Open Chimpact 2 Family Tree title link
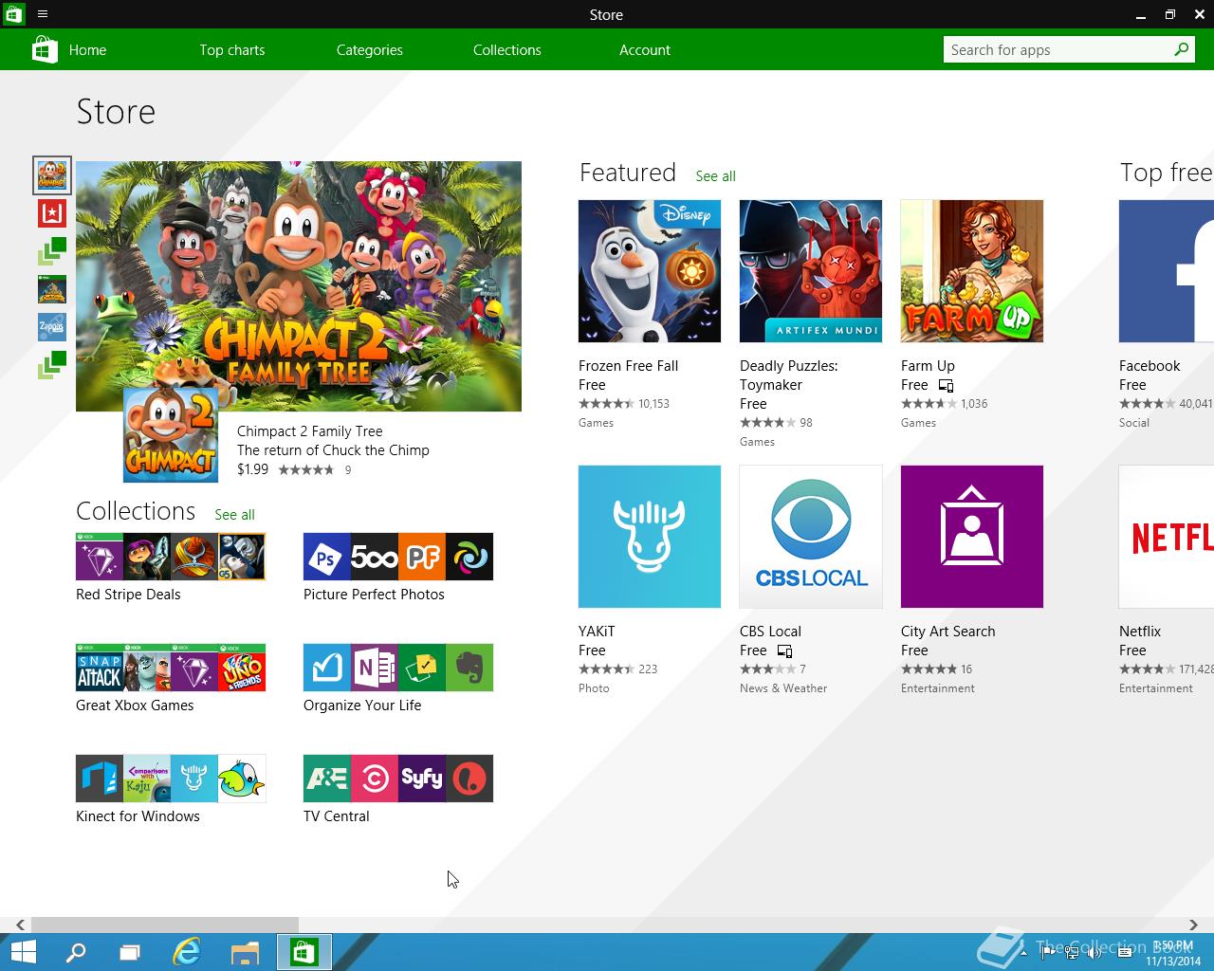The height and width of the screenshot is (971, 1214). coord(310,431)
